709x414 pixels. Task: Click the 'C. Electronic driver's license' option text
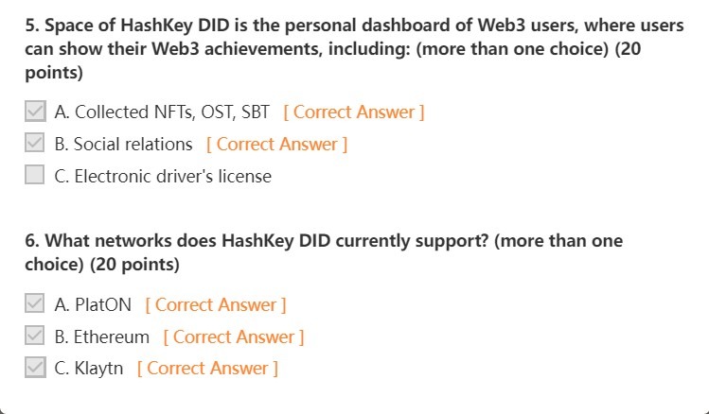coord(163,177)
